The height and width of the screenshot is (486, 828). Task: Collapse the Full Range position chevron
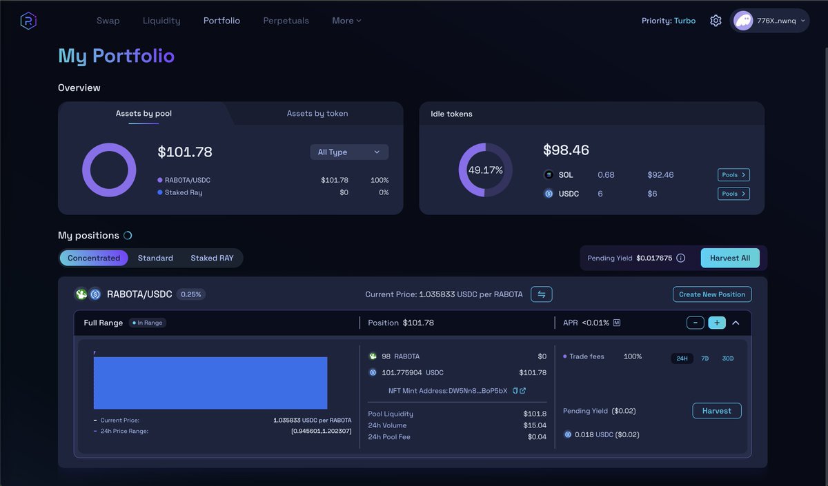click(736, 323)
